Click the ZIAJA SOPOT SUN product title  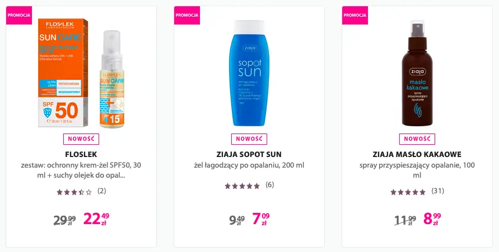[249, 154]
